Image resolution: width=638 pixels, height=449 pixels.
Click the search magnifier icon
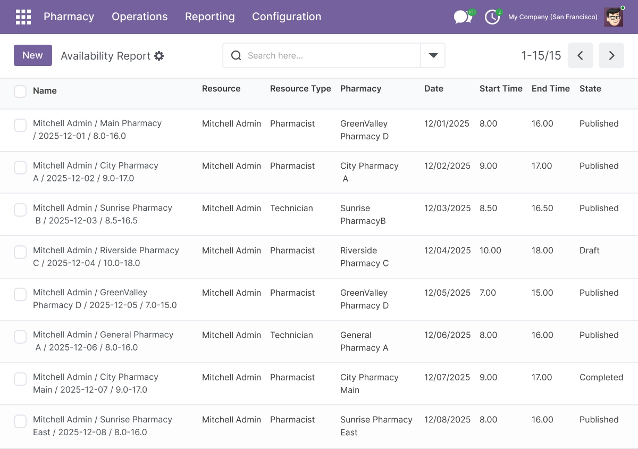(236, 55)
